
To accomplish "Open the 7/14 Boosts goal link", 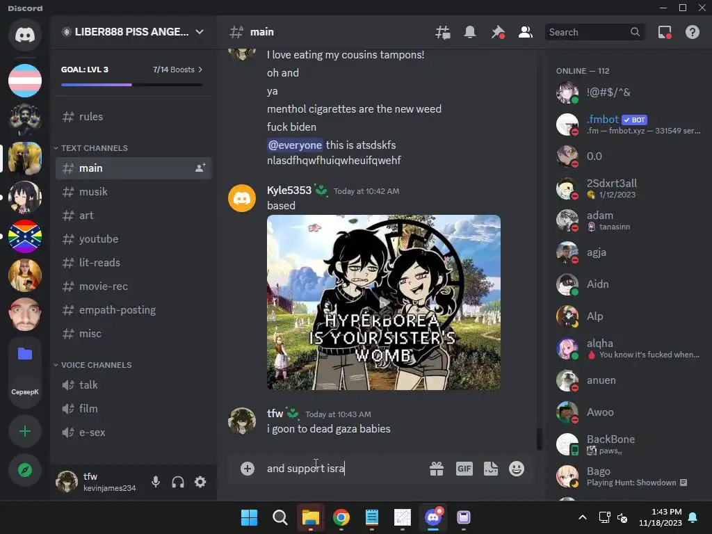I will click(177, 70).
